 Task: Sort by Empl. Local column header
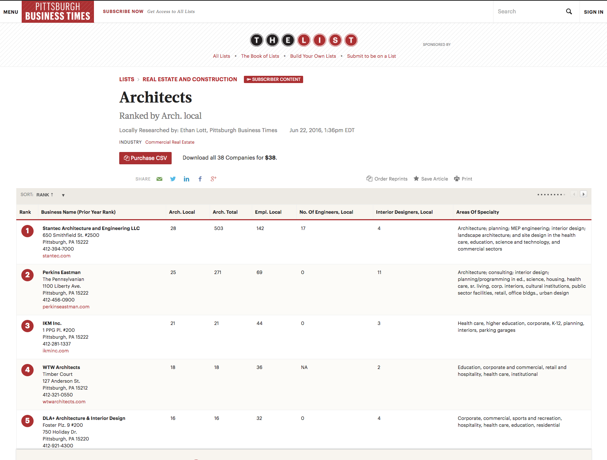click(x=268, y=212)
